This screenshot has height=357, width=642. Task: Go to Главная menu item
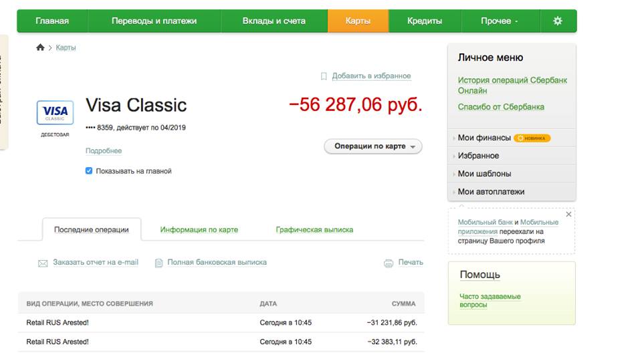[x=52, y=21]
